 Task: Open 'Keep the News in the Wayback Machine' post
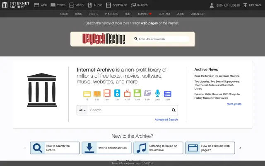tap(217, 76)
